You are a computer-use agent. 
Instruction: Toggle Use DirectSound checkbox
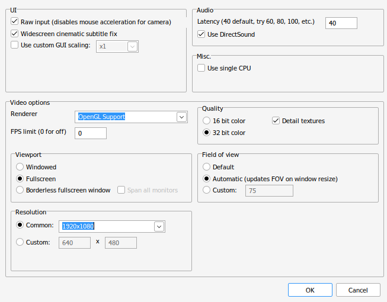201,34
